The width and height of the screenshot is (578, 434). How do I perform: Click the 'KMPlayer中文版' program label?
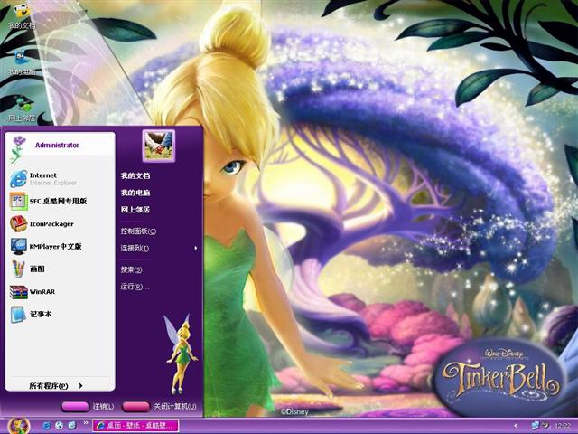pyautogui.click(x=56, y=246)
